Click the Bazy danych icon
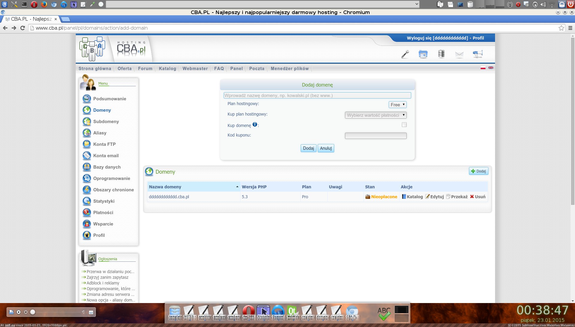The height and width of the screenshot is (327, 575). 87,167
